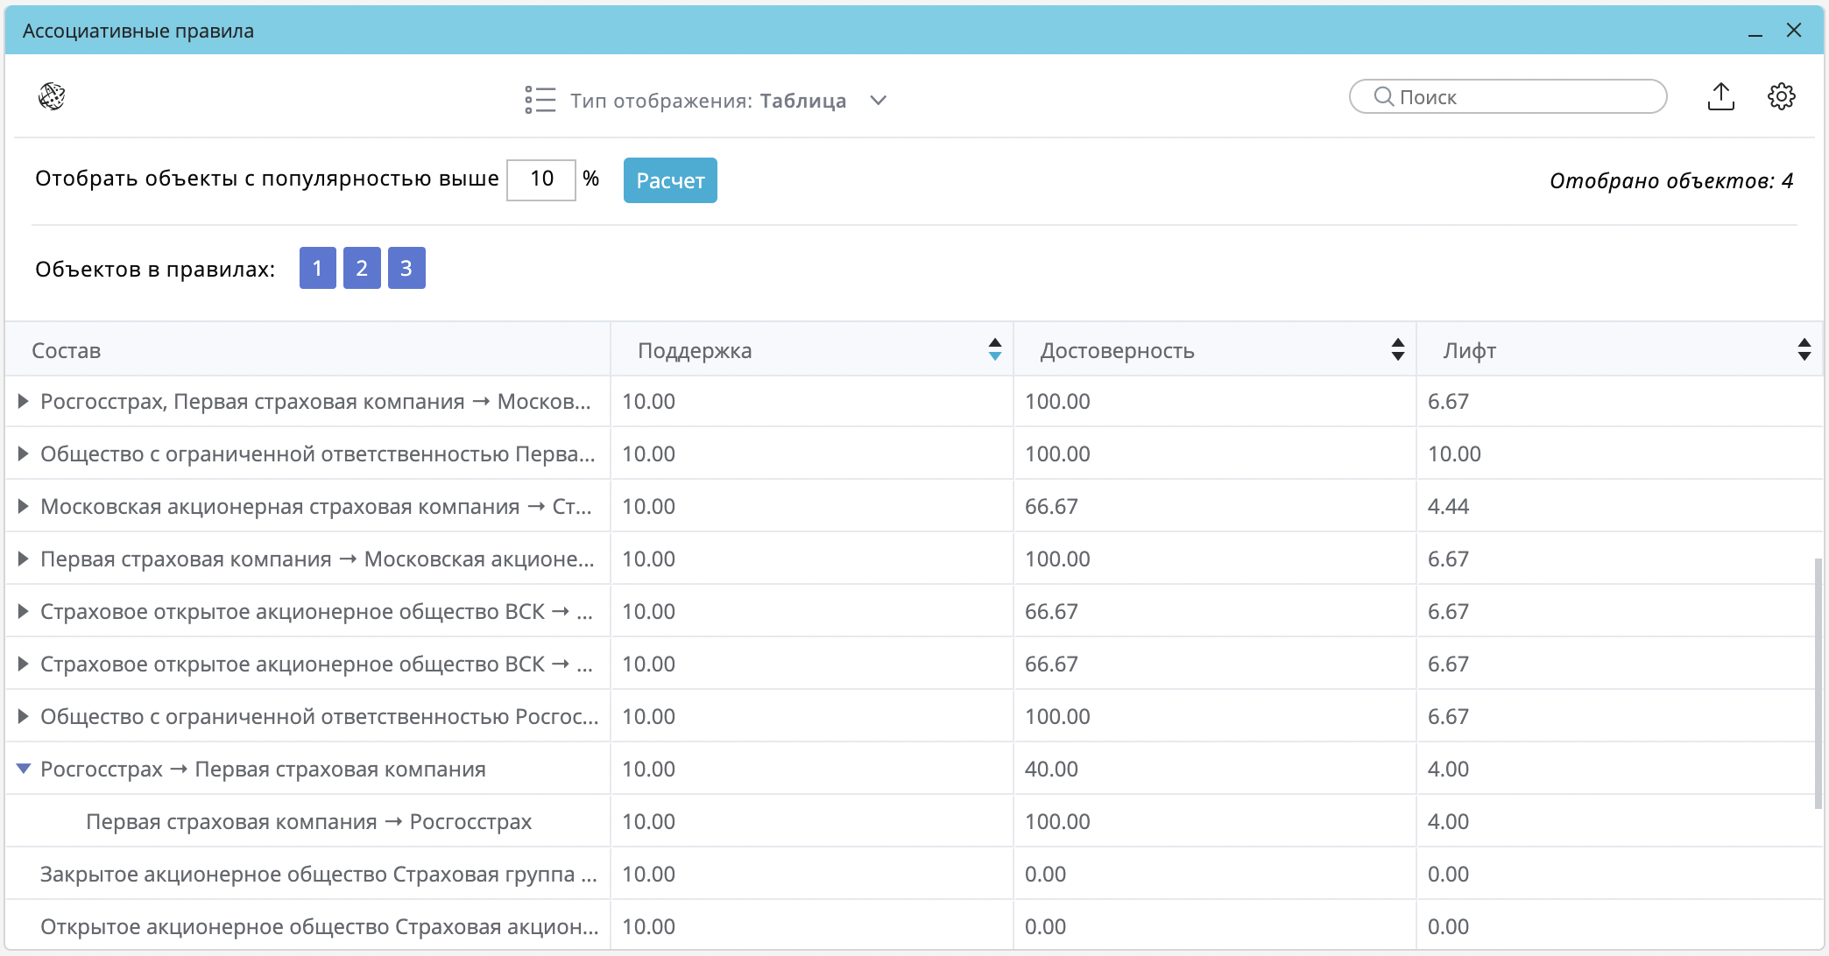Viewport: 1829px width, 956px height.
Task: Click the search magnifier icon
Action: (1383, 96)
